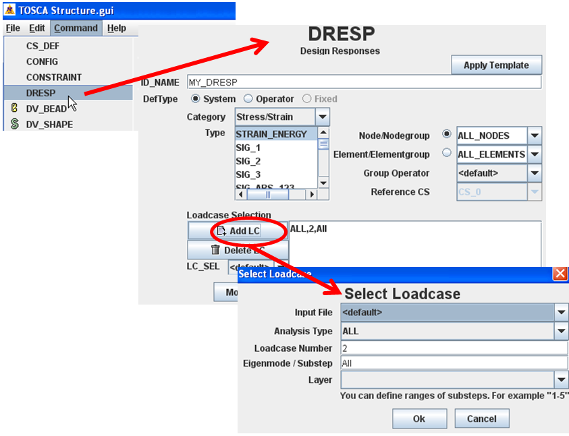Open the Edit menu
The width and height of the screenshot is (569, 436).
(x=37, y=28)
